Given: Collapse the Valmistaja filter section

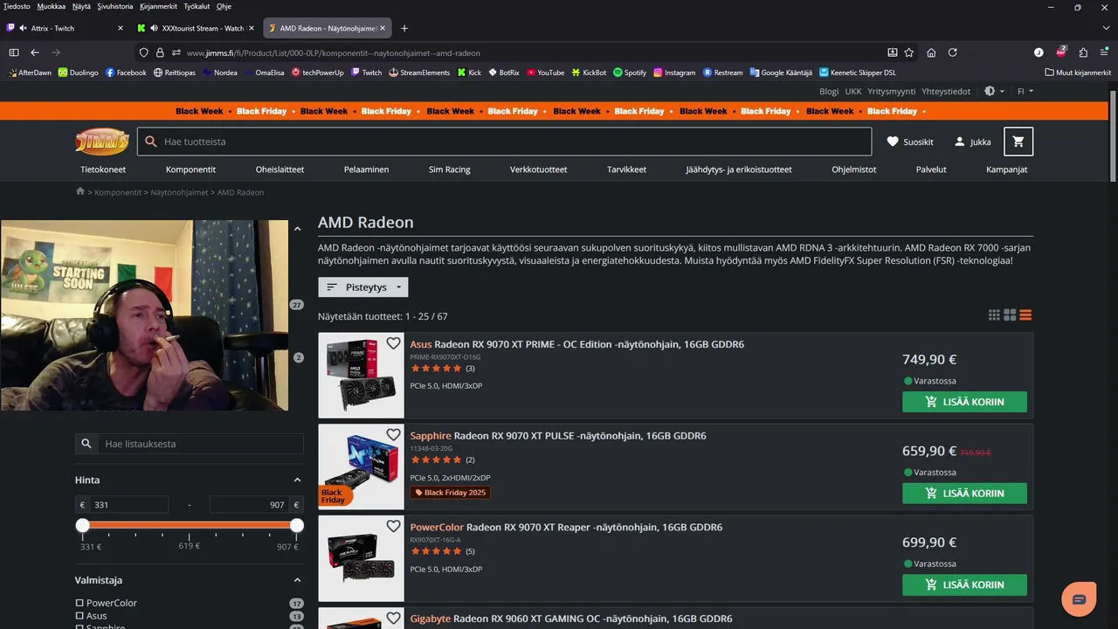Looking at the screenshot, I should pos(297,580).
